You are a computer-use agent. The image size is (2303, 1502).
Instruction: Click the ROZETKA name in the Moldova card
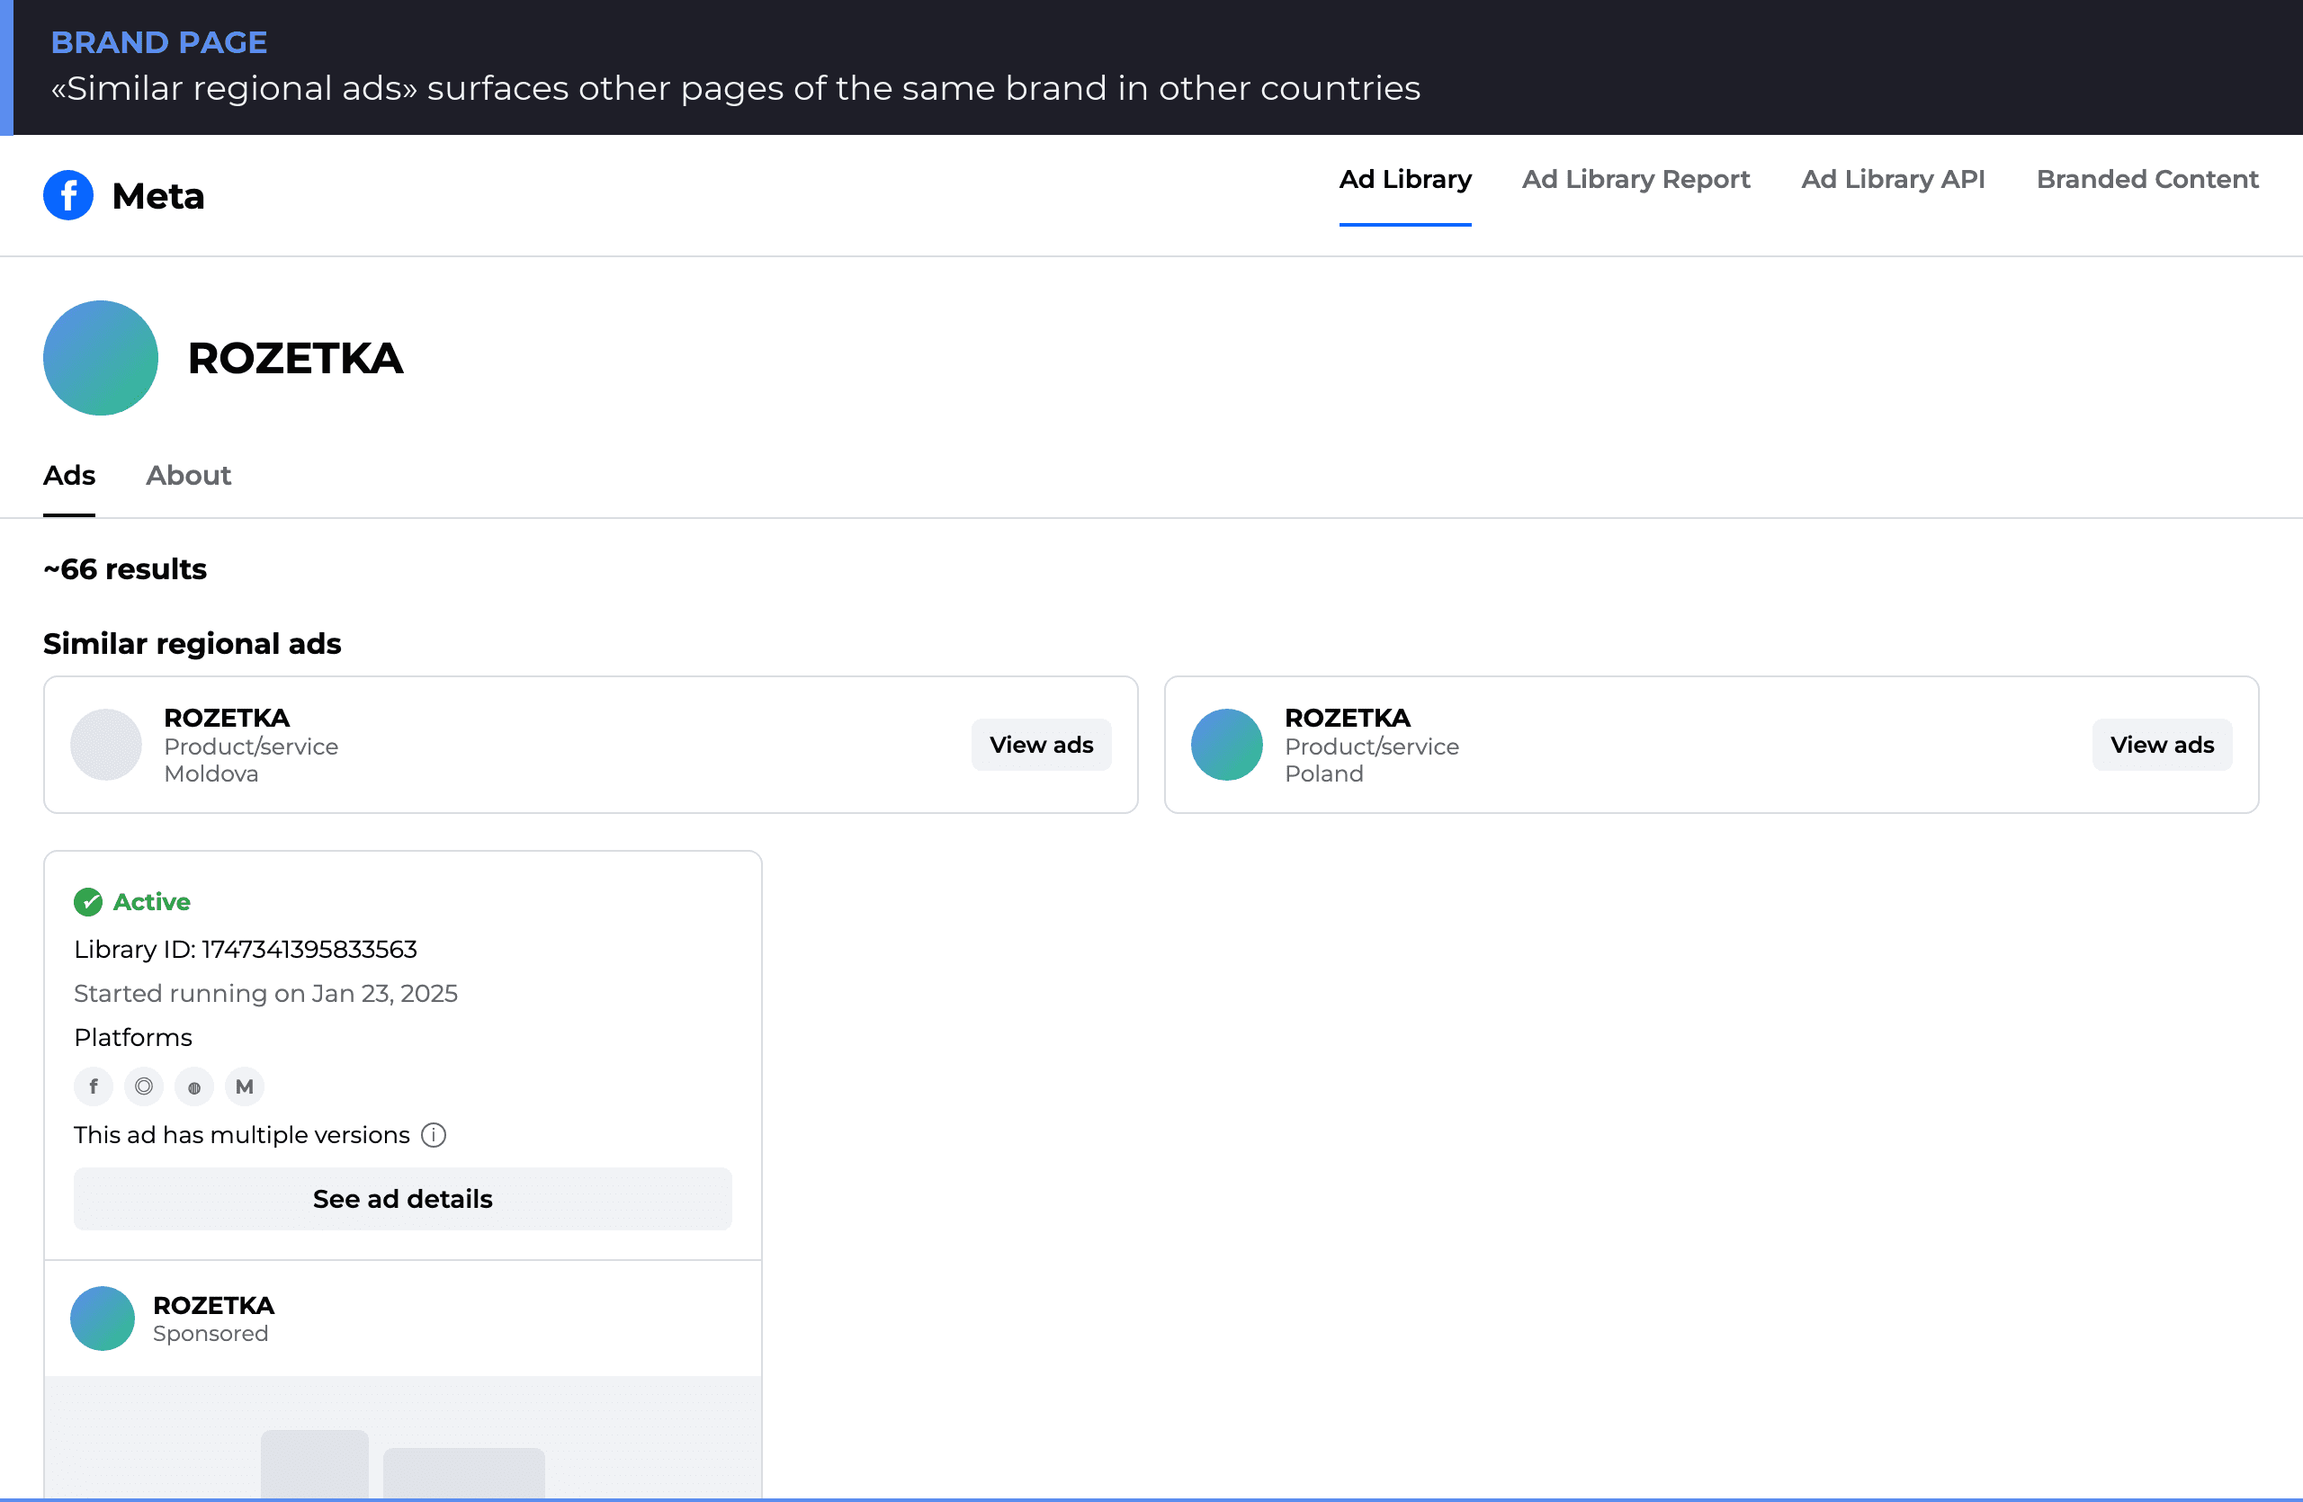click(x=227, y=719)
